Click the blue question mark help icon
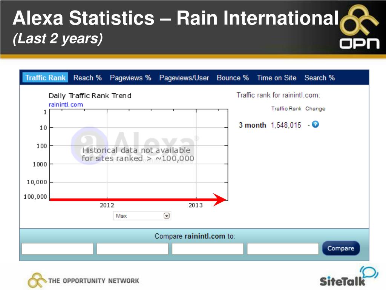The image size is (386, 290). pos(316,124)
